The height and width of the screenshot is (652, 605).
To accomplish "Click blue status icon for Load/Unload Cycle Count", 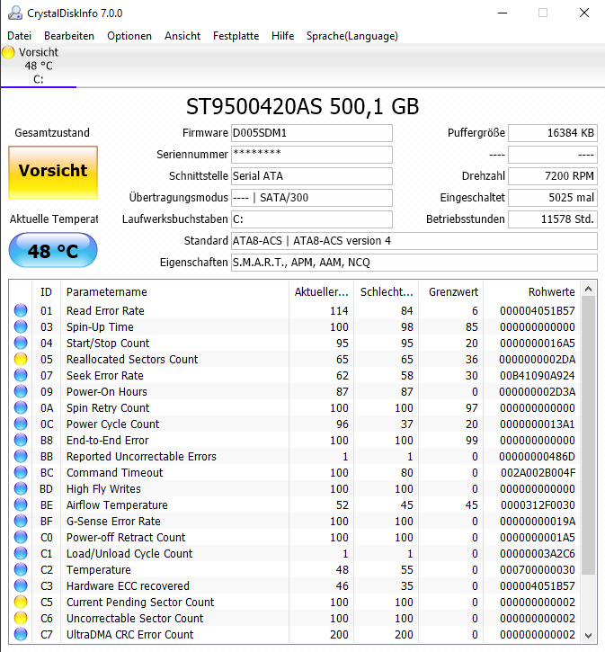I will click(21, 553).
